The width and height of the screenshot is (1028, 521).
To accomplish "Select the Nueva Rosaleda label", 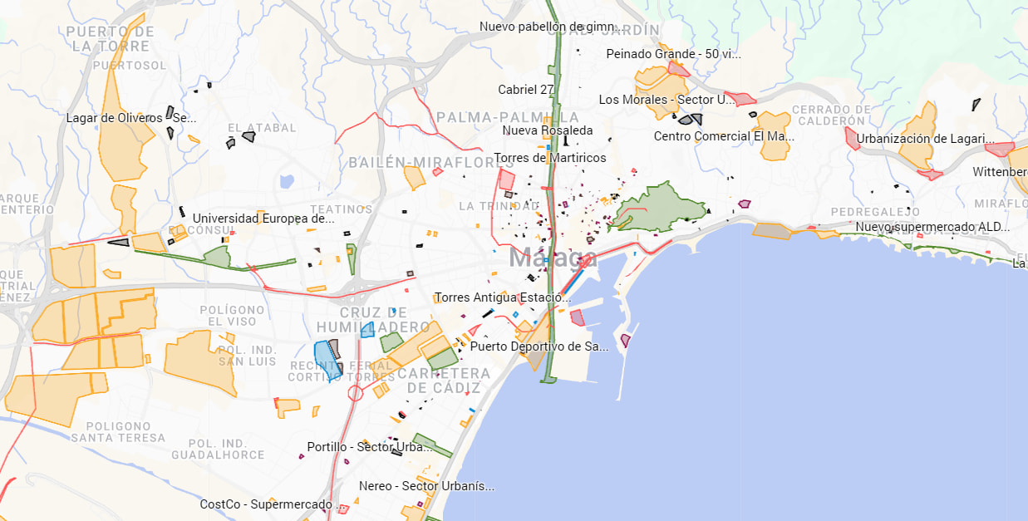I will tap(548, 130).
